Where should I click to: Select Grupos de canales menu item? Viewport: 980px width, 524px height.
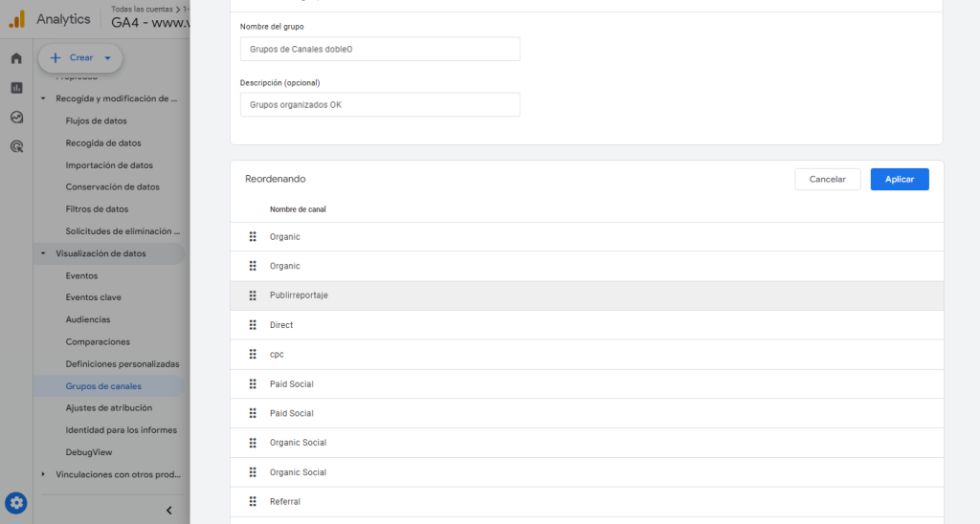point(103,386)
